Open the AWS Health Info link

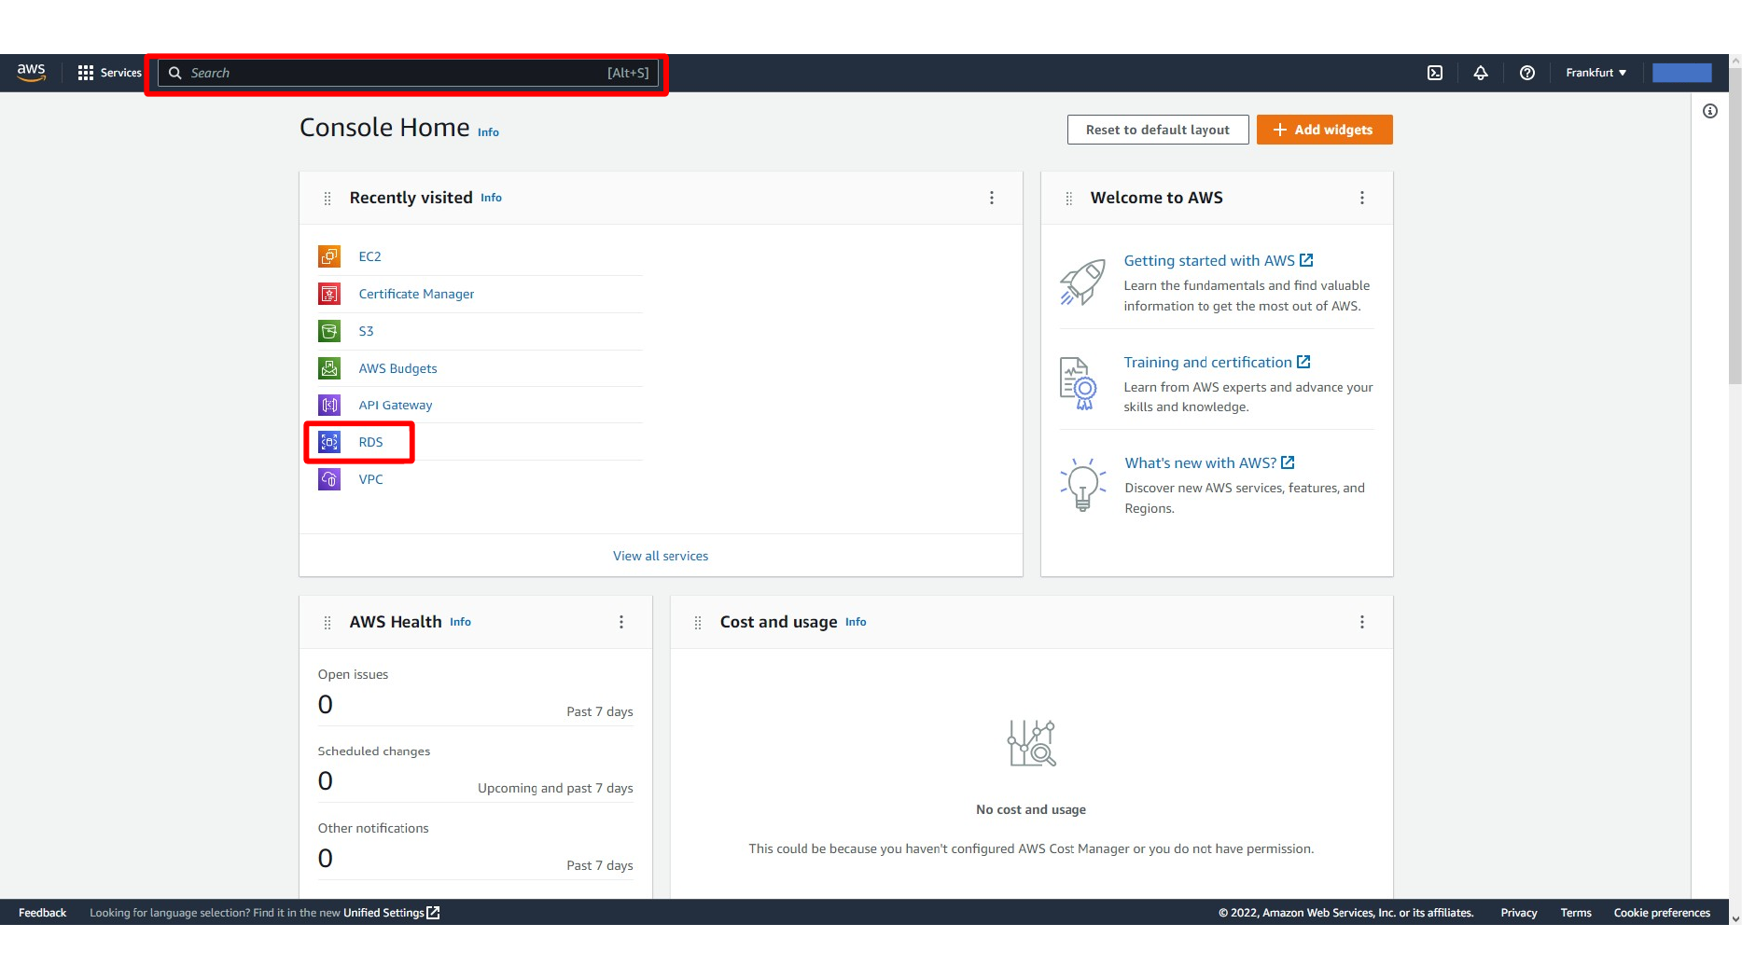(460, 622)
